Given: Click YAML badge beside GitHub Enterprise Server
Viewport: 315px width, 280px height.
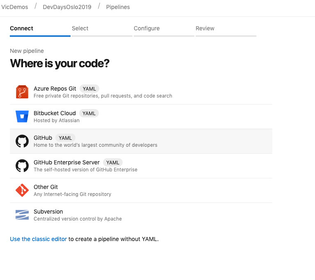Looking at the screenshot, I should point(113,162).
